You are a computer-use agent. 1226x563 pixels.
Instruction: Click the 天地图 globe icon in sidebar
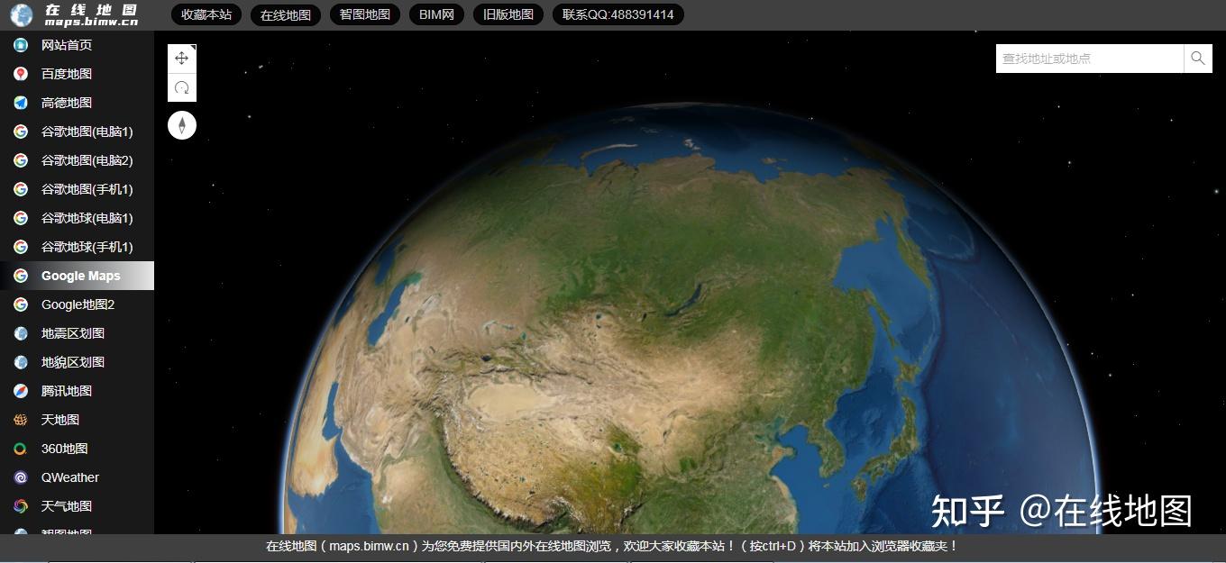tap(19, 419)
